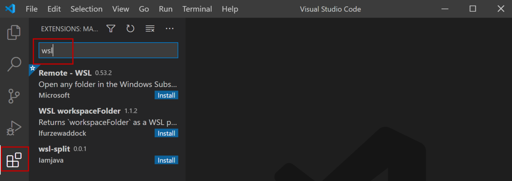Minimize the Visual Studio Code window
This screenshot has height=181, width=512.
click(445, 9)
